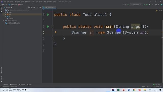
Task: Click the Build project hammer icon
Action: [128, 5]
